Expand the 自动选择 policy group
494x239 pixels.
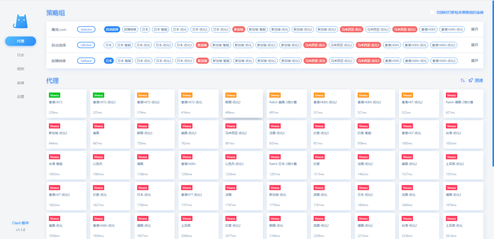[x=474, y=45]
